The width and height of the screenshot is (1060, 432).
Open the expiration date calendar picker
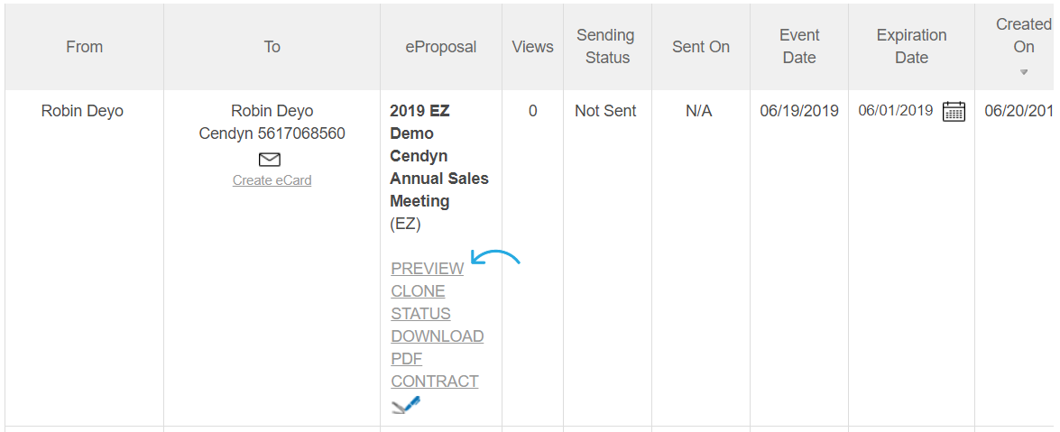click(x=954, y=111)
